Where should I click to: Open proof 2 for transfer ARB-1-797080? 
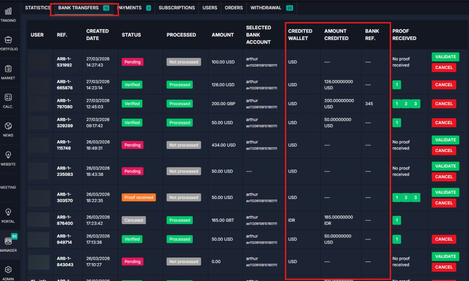[406, 104]
